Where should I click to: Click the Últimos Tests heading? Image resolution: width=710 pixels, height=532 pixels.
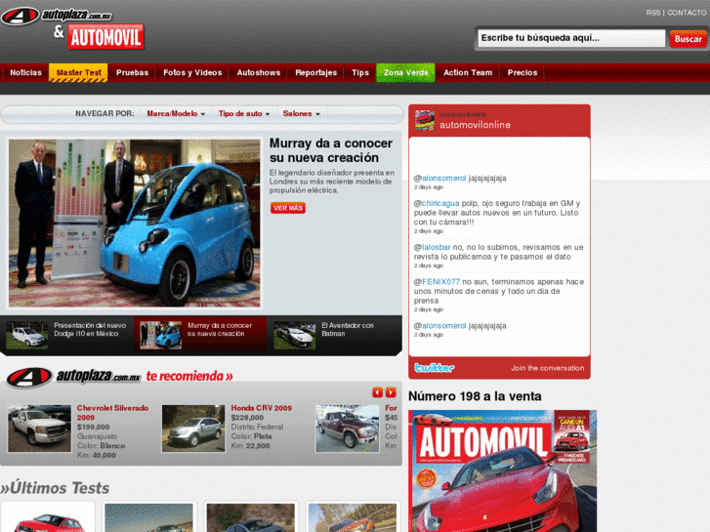click(55, 488)
